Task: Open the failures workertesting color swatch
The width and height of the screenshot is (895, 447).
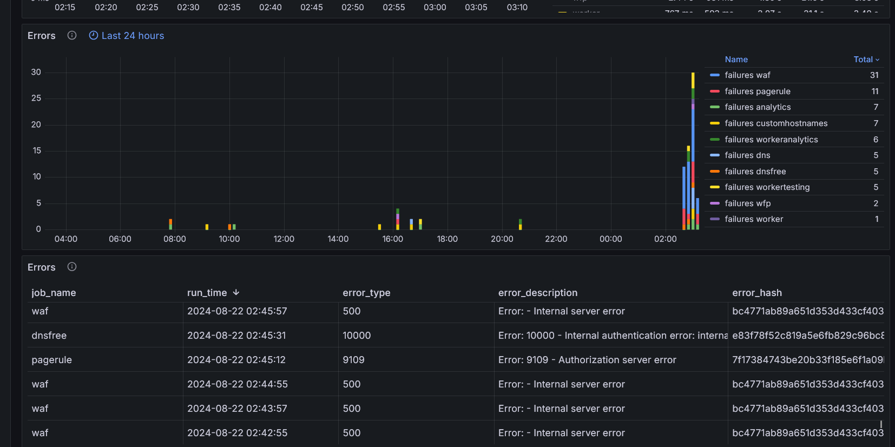Action: [715, 187]
